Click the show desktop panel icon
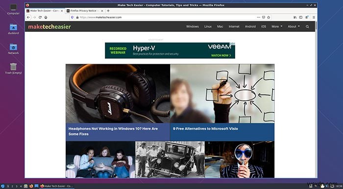Viewport: 343px width, 189px height. click(36, 186)
